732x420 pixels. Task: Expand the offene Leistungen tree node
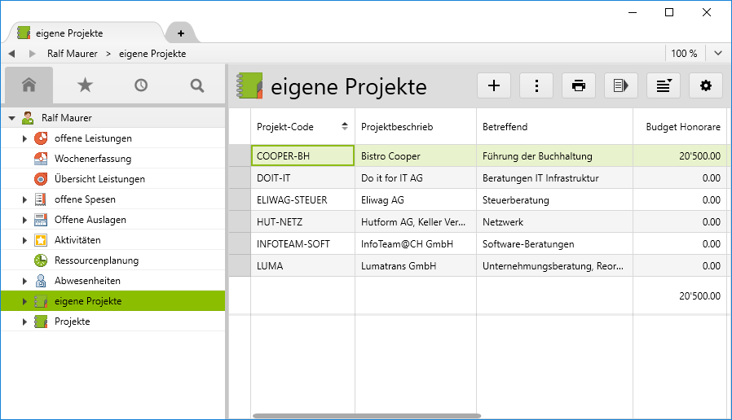24,138
